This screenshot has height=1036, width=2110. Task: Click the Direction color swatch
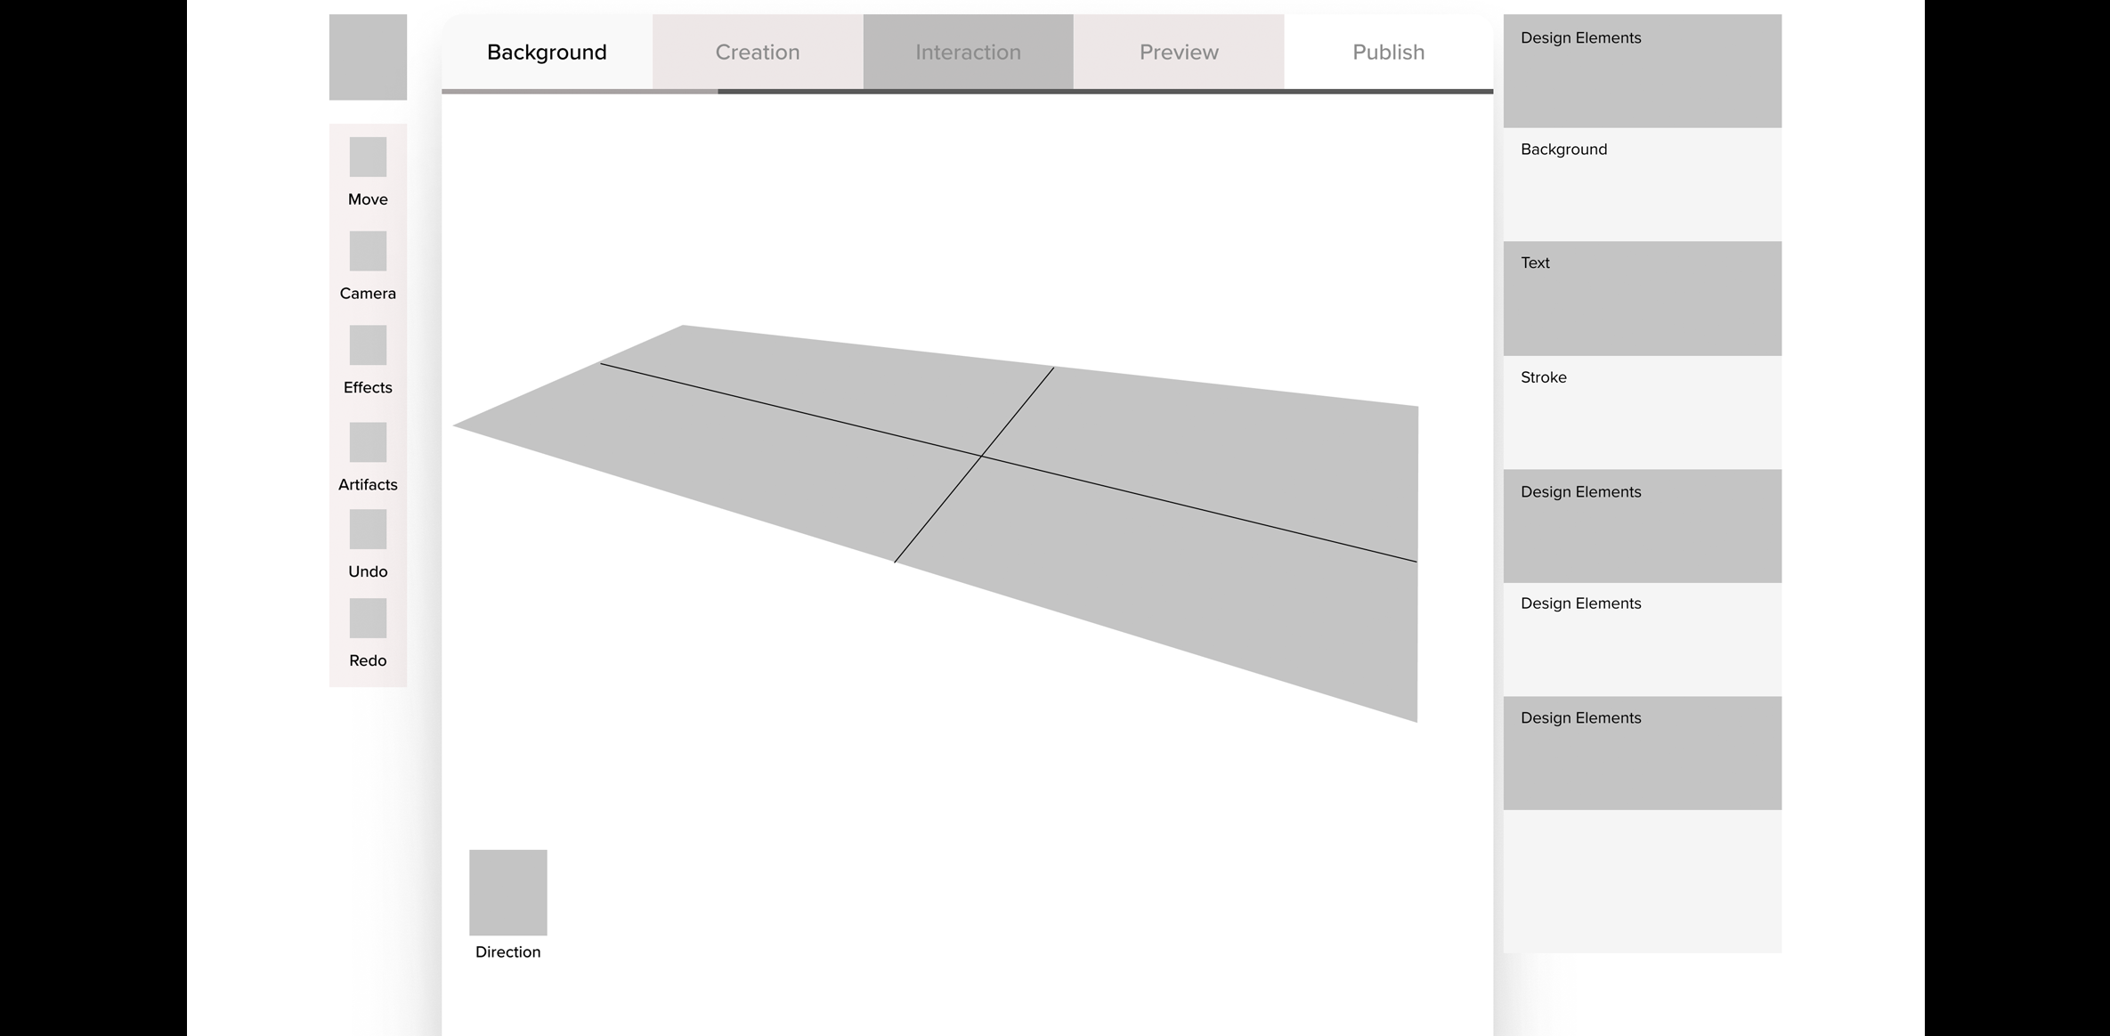(508, 892)
